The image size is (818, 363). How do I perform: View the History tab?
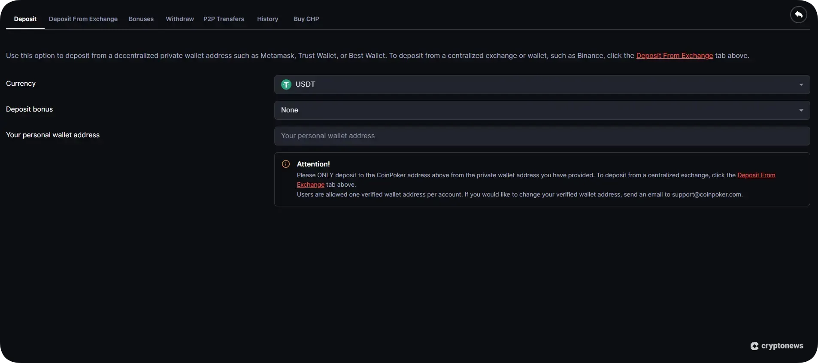point(268,19)
